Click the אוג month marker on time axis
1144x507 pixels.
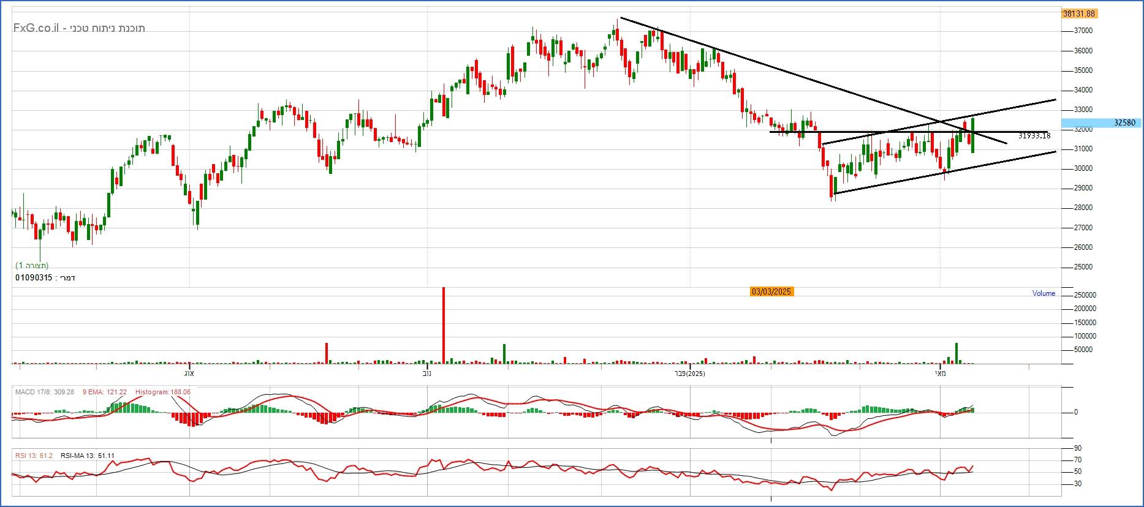[189, 373]
